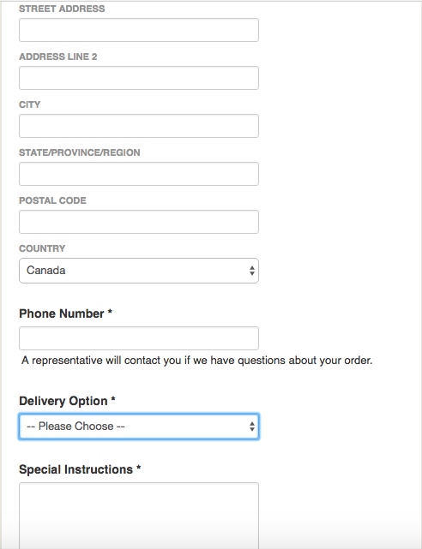
Task: Open the Delivery Option Please Choose dropdown
Action: 139,427
